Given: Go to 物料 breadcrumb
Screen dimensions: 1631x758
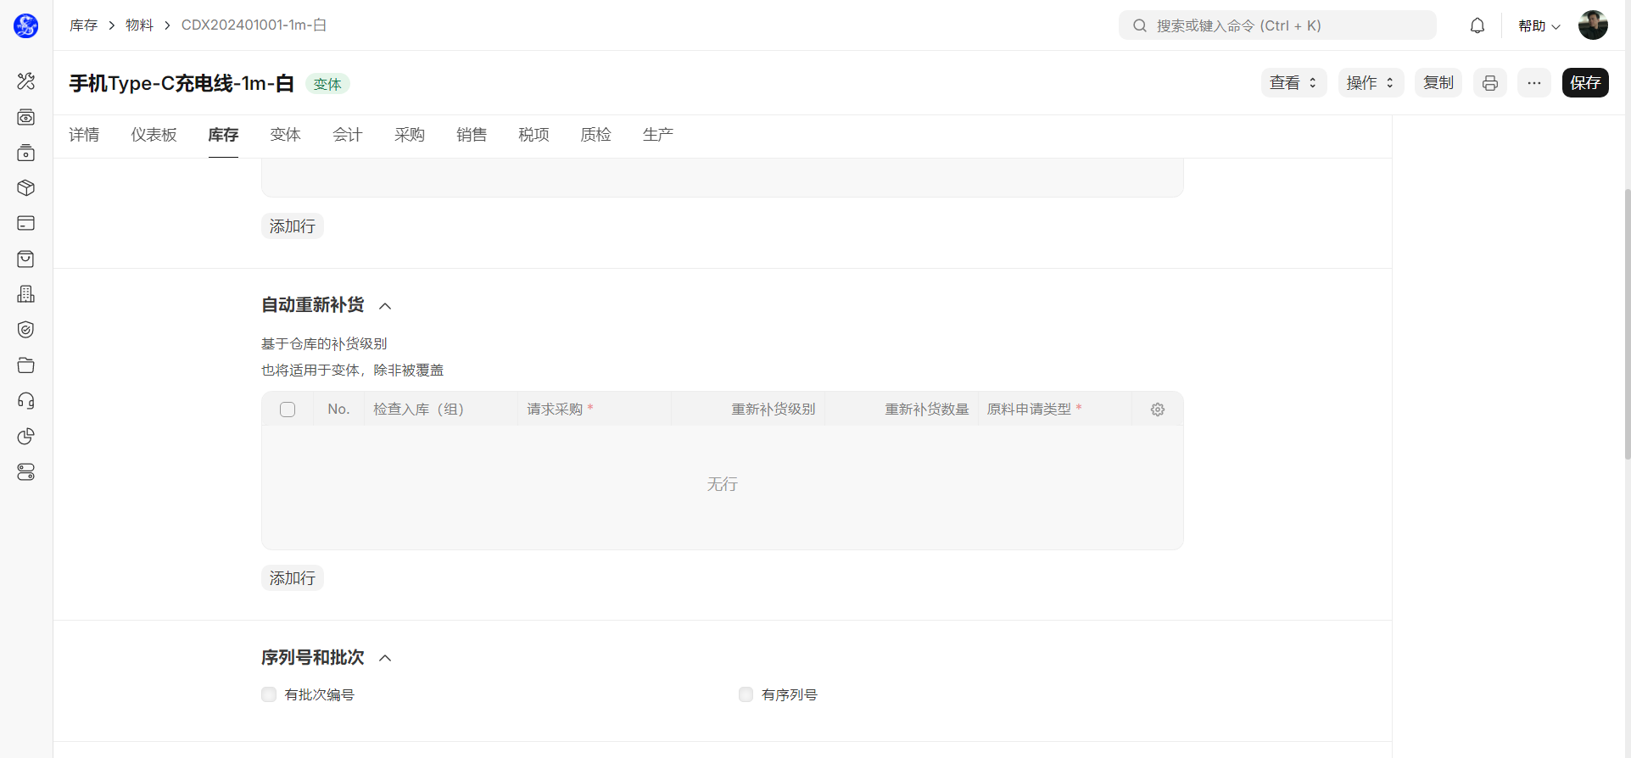Looking at the screenshot, I should 139,25.
